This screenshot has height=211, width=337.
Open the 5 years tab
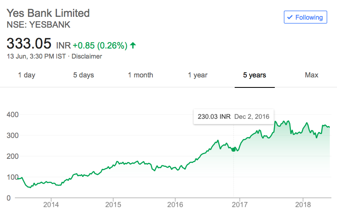click(x=254, y=75)
